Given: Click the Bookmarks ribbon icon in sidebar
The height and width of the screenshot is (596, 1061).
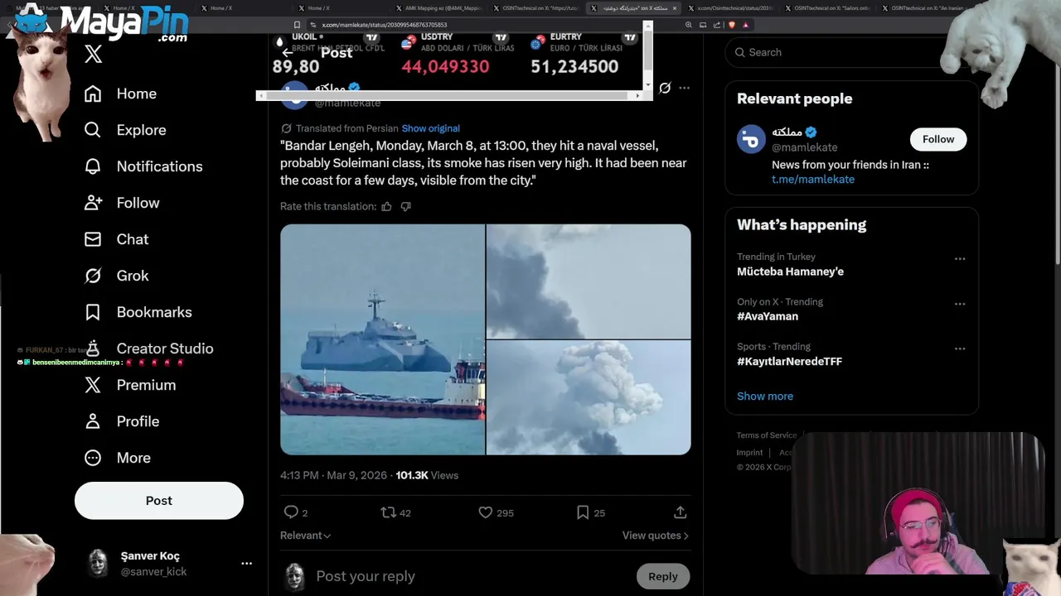Looking at the screenshot, I should tap(93, 312).
